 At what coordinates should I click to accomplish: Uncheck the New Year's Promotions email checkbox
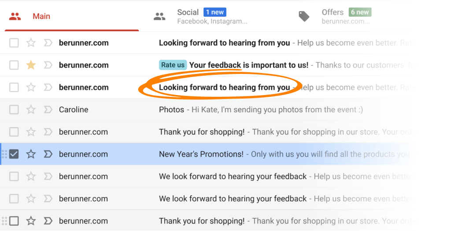[14, 154]
